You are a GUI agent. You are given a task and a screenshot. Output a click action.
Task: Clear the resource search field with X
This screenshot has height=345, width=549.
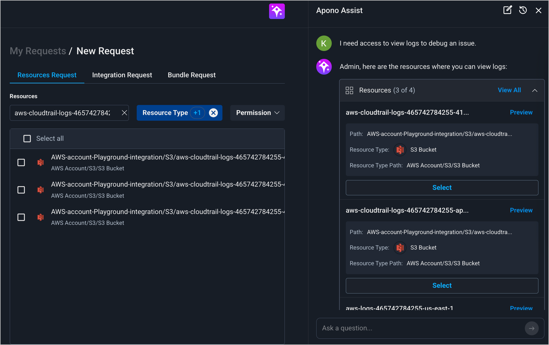[124, 113]
